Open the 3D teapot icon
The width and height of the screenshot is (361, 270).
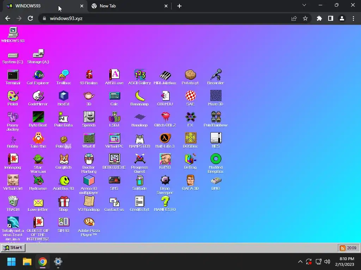[x=89, y=98]
